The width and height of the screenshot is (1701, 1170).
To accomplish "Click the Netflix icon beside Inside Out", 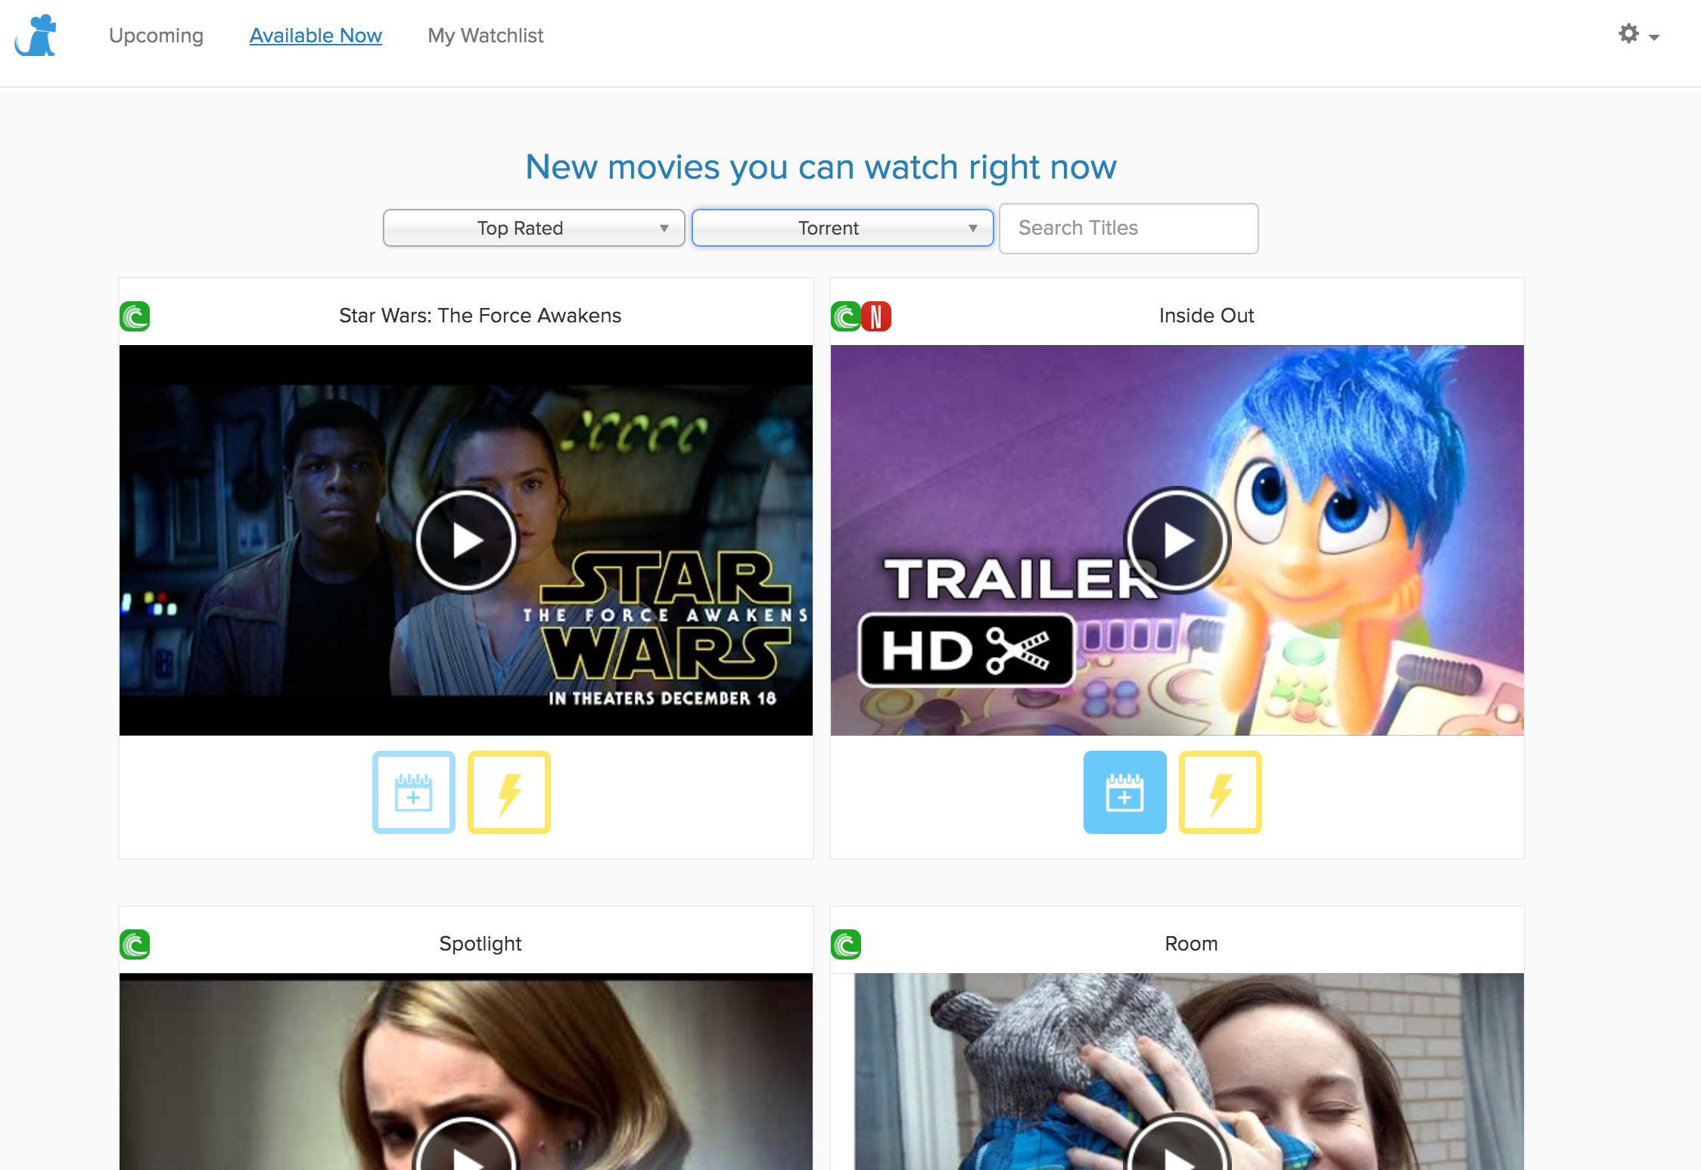I will [877, 316].
